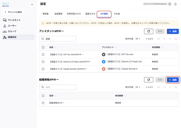The height and width of the screenshot is (128, 181).
Task: Check the 組織情報APIキー row
Action: (43, 103)
